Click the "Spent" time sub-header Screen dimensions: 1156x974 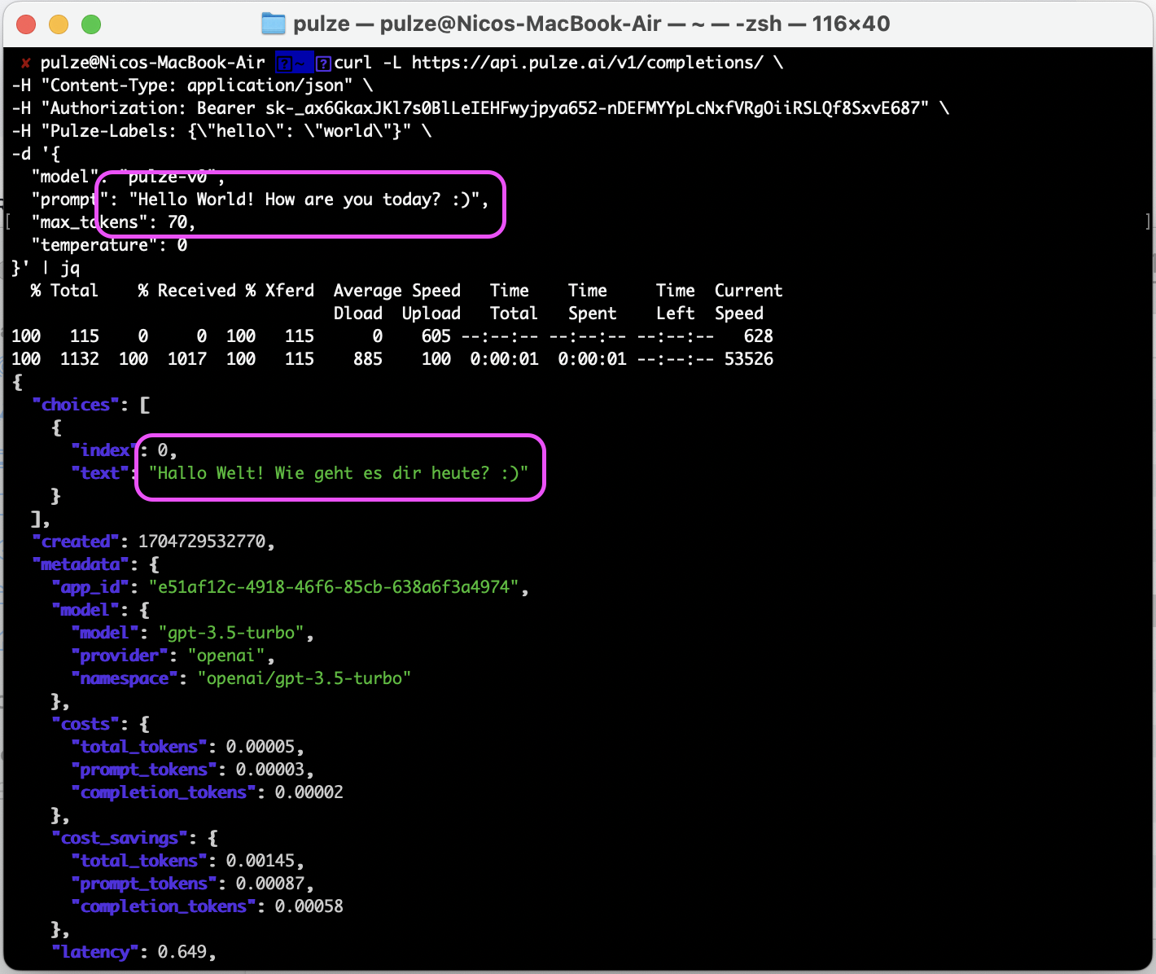tap(593, 314)
